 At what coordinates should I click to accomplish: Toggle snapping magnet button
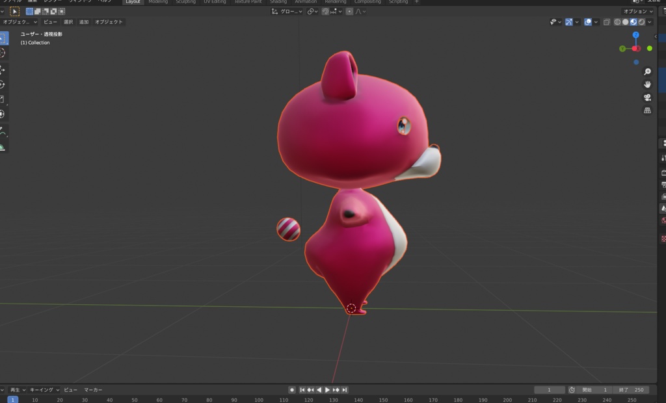tap(325, 12)
